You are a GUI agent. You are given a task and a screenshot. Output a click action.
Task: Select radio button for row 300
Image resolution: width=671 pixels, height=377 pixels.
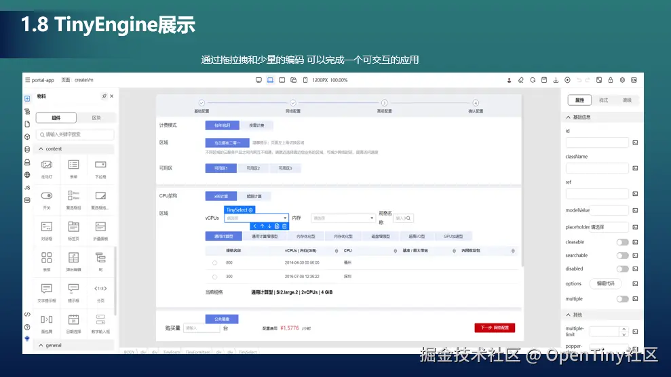coord(215,277)
